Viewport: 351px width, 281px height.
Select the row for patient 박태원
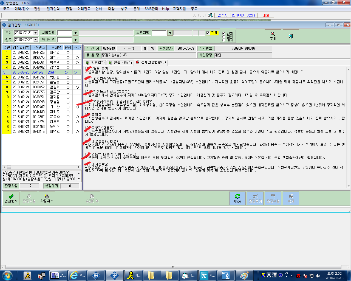pos(42,77)
